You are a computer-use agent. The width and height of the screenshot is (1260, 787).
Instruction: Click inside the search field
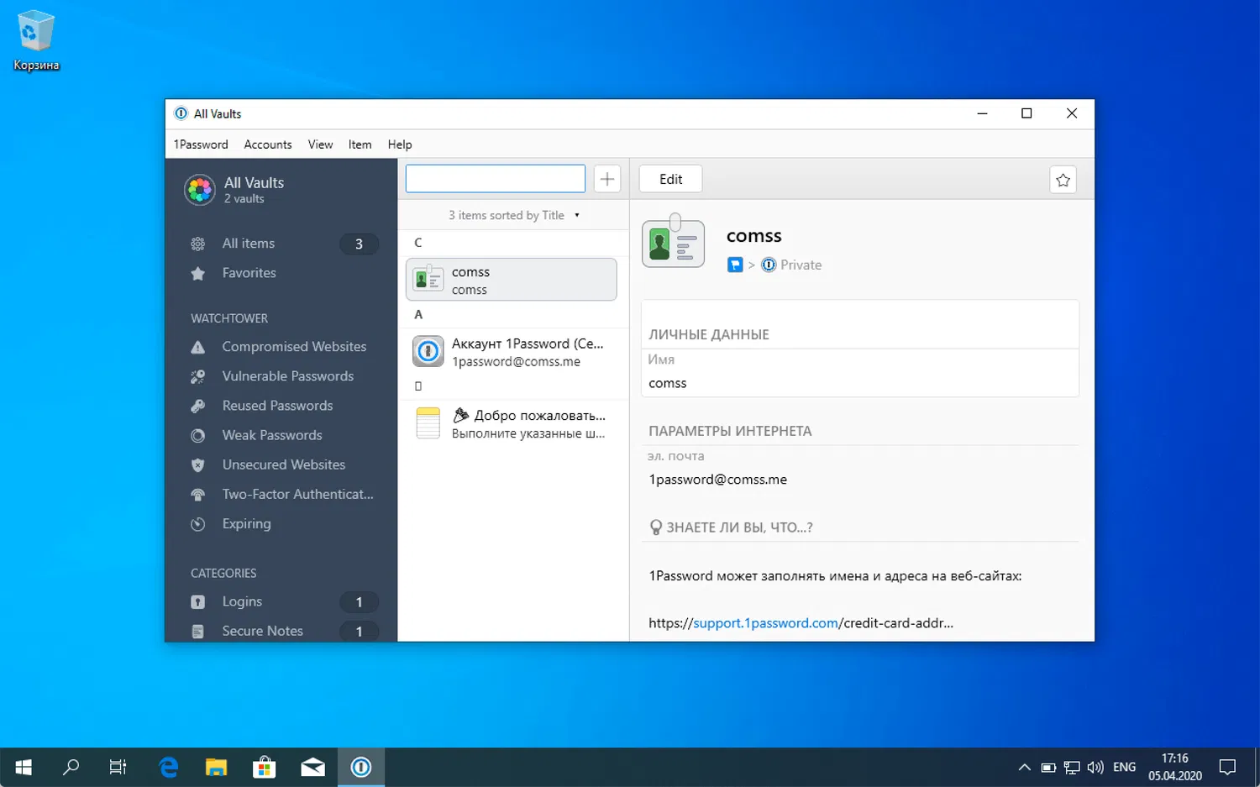pyautogui.click(x=495, y=178)
